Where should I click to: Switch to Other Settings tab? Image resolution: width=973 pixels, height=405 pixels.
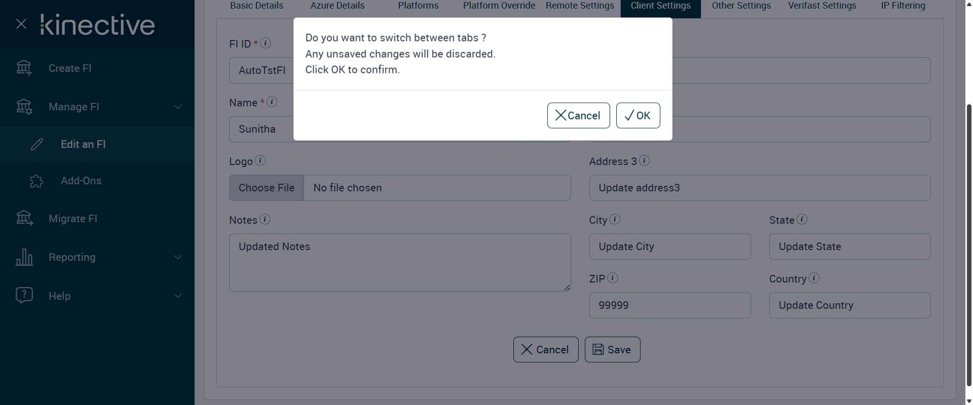pyautogui.click(x=741, y=6)
